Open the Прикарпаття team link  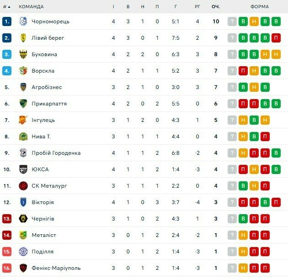49,104
